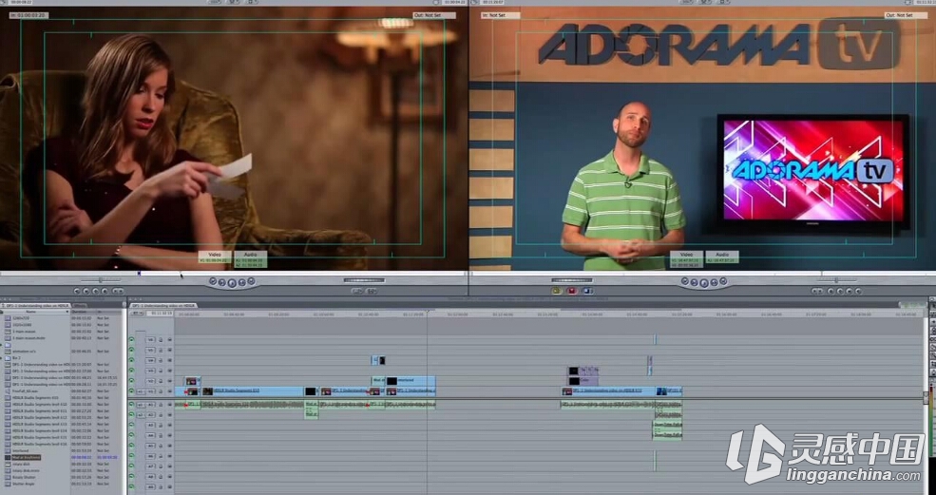Viewport: 936px width, 495px height.
Task: Select the FreeFall_60.wav item in Browser
Action: pos(24,391)
